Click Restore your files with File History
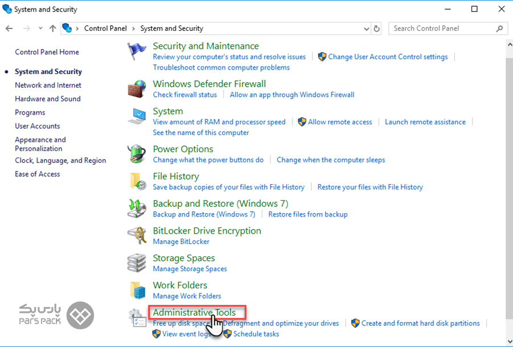Viewport: 513px width, 347px height. [x=370, y=187]
